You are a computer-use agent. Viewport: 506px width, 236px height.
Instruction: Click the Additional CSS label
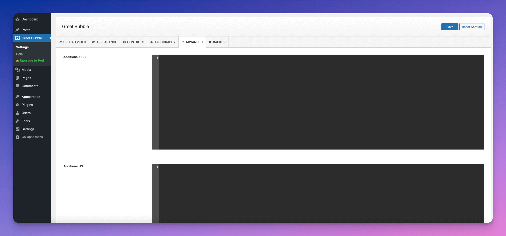75,57
